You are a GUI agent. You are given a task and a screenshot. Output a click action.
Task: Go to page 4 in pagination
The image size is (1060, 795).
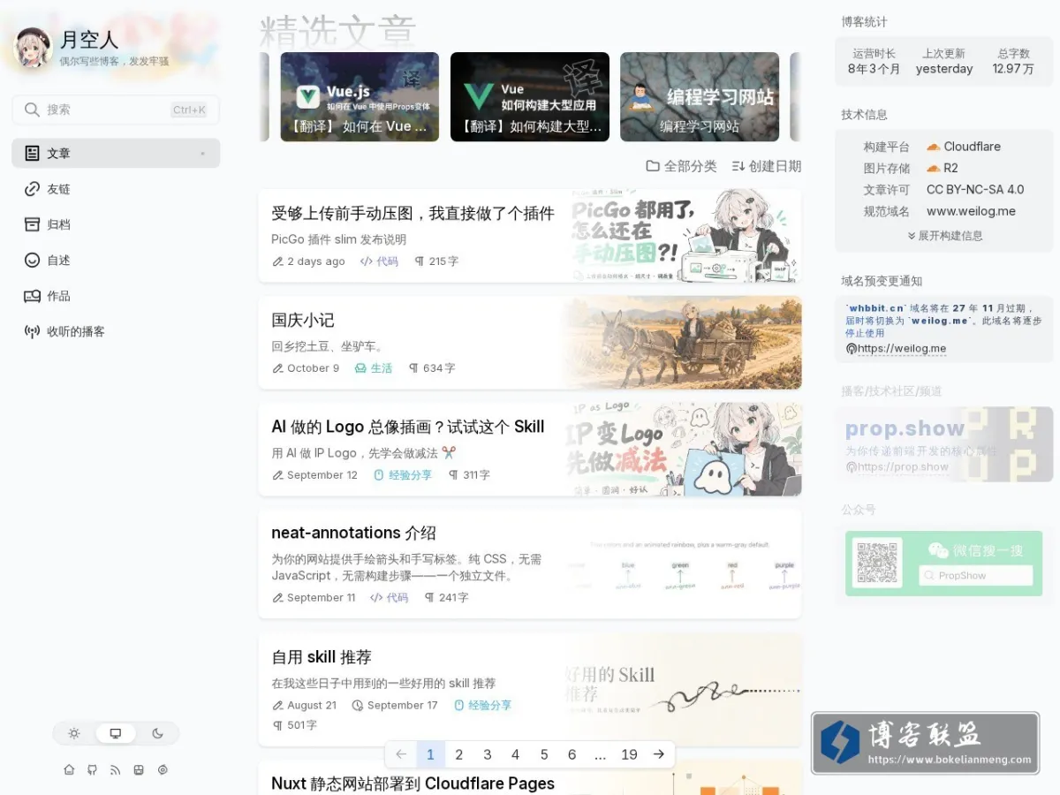(516, 754)
